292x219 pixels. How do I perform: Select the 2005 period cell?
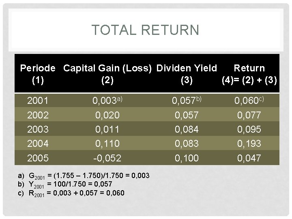[38, 158]
